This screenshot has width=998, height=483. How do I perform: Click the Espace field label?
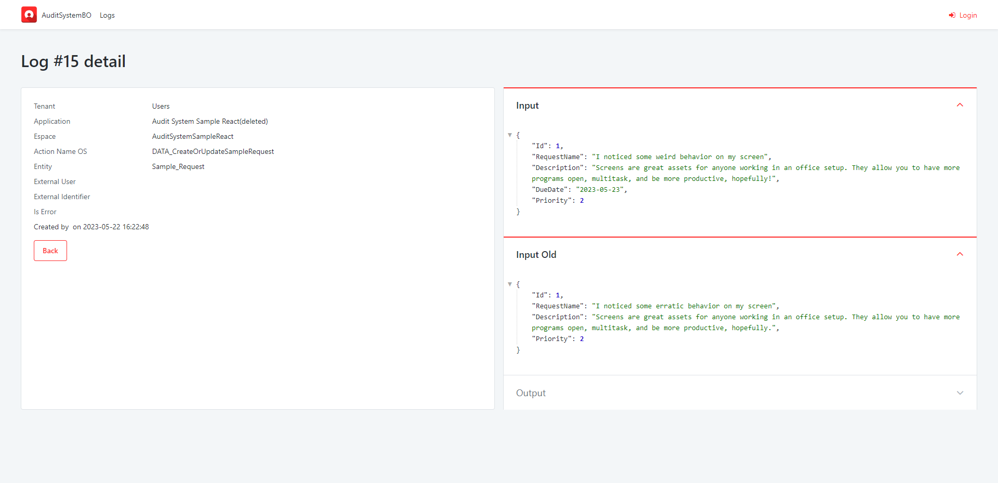[45, 136]
